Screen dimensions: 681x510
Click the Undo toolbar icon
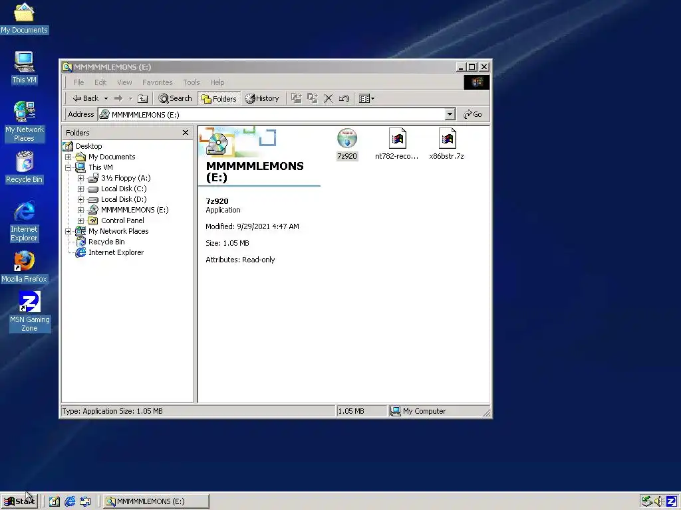coord(344,98)
